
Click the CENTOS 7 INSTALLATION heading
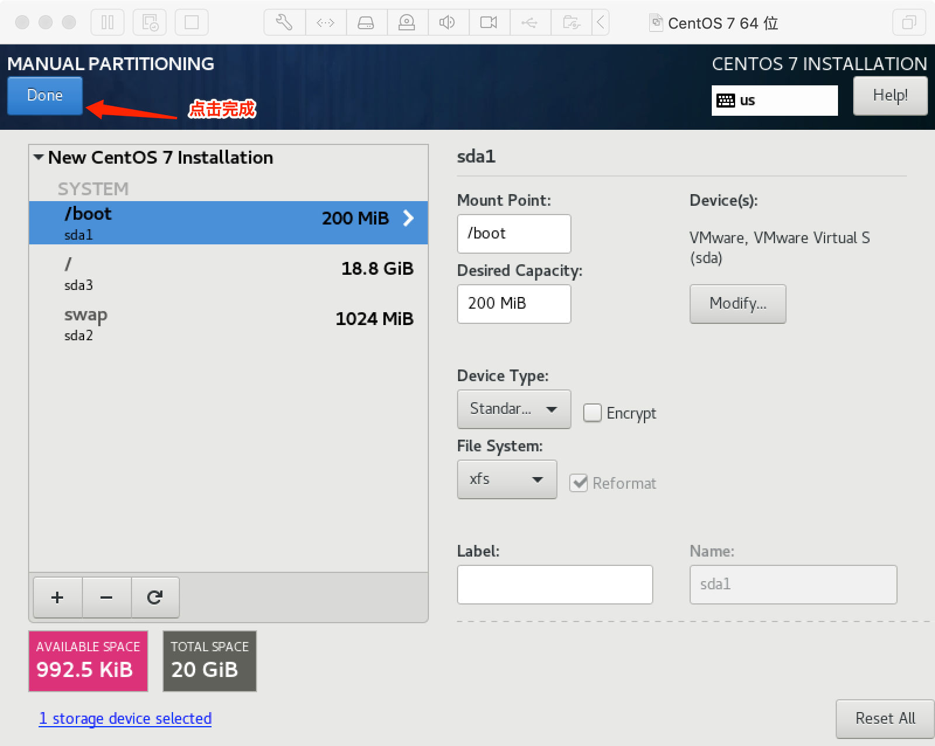(x=819, y=64)
